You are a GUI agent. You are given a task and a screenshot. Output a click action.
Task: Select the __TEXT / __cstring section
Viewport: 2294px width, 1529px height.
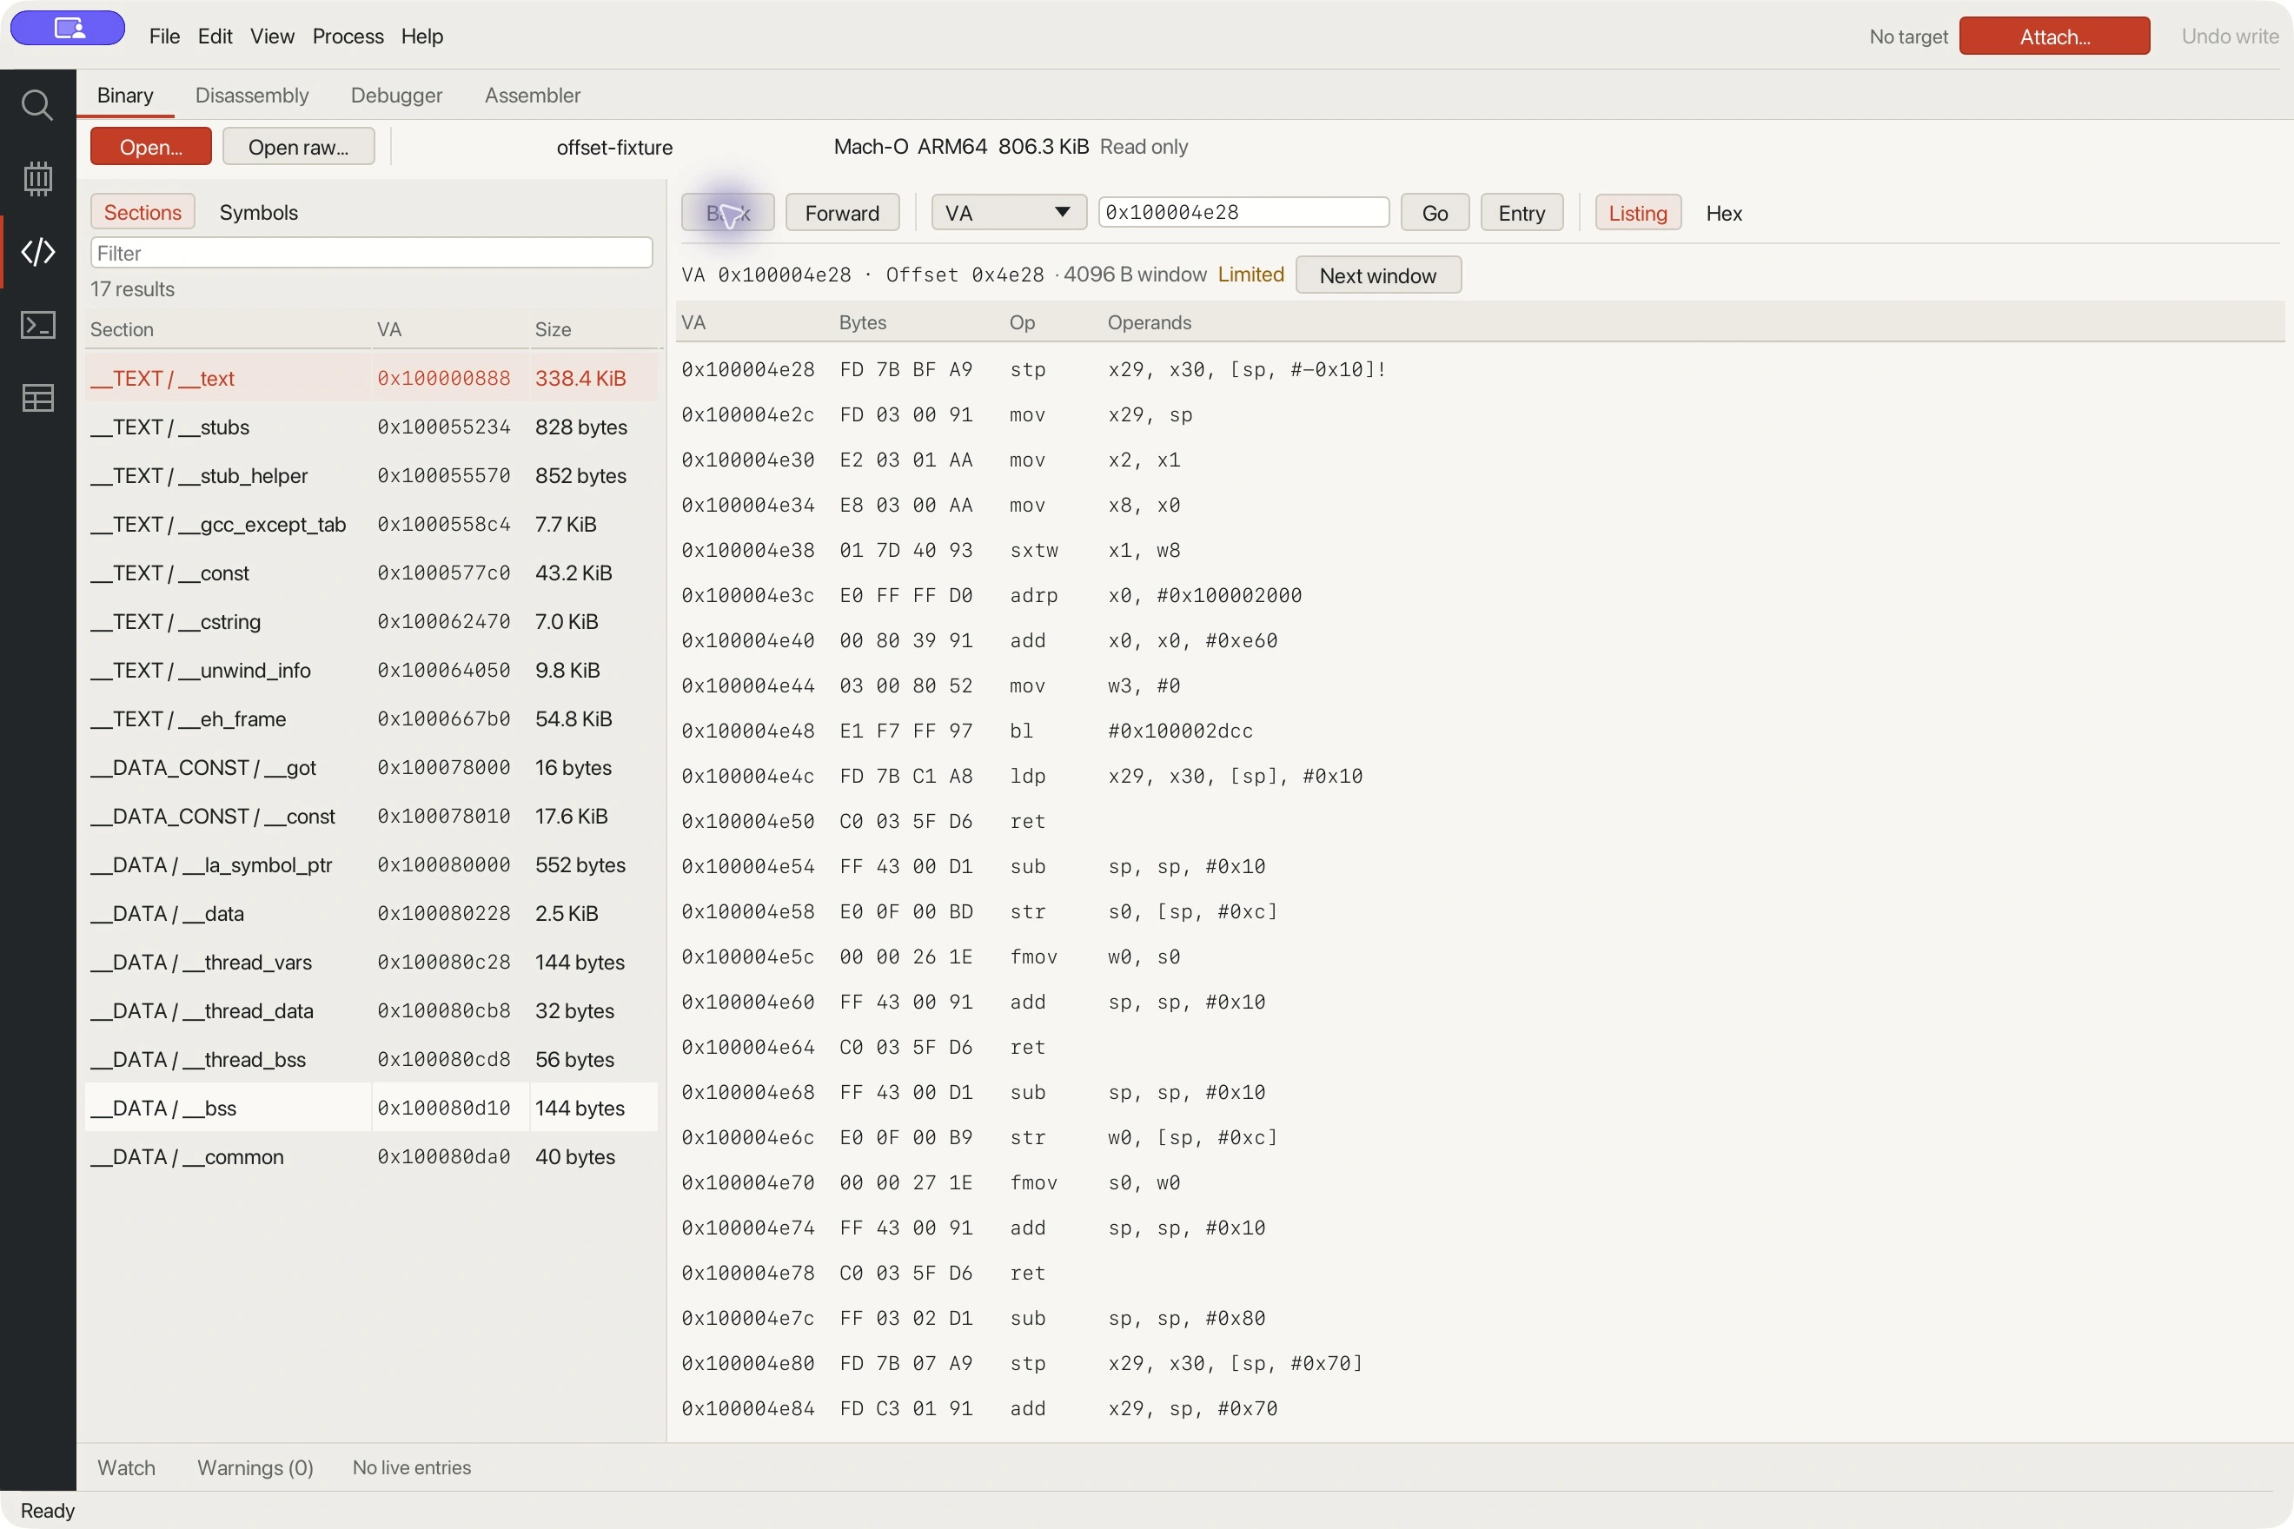click(372, 621)
